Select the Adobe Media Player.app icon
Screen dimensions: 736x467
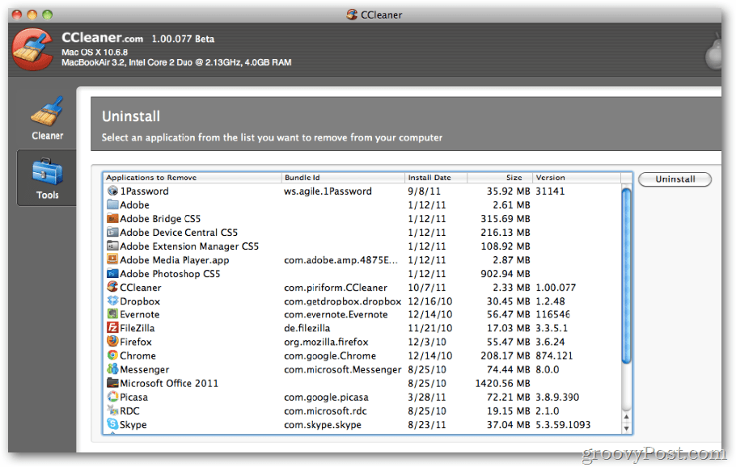pyautogui.click(x=112, y=259)
